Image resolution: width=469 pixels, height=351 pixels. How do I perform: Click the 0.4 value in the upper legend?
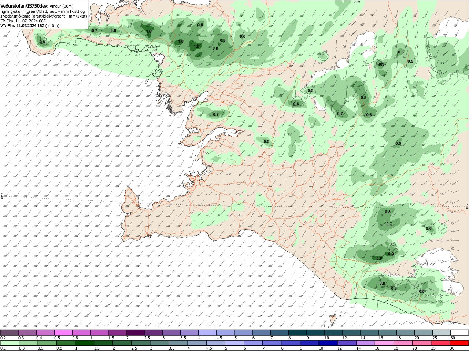pos(39,338)
